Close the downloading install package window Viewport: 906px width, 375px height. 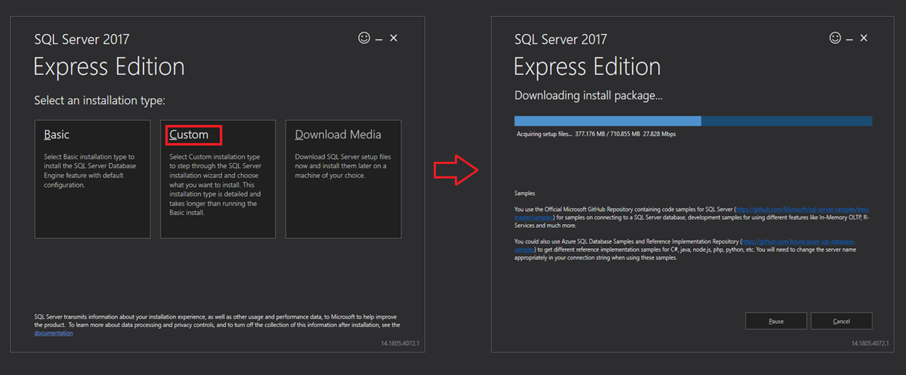864,38
